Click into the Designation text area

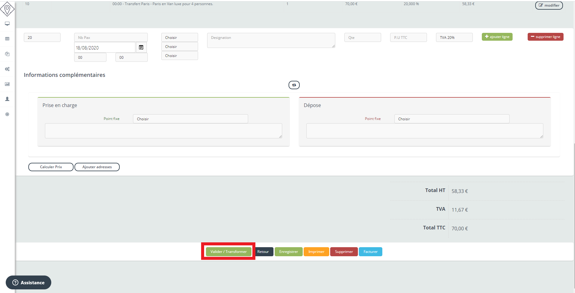[x=271, y=40]
